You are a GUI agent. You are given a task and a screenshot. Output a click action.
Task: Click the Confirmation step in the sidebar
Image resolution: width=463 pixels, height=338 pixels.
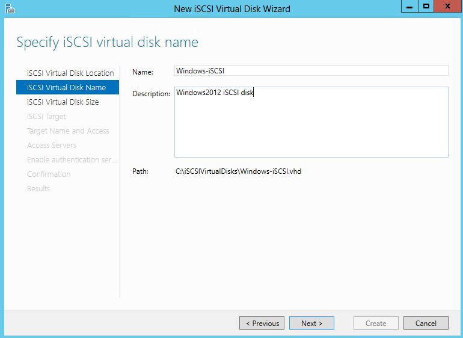(x=49, y=174)
